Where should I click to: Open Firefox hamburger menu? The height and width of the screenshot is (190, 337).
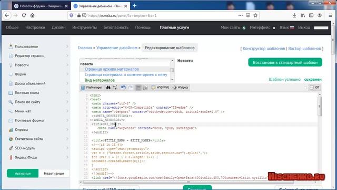(330, 15)
